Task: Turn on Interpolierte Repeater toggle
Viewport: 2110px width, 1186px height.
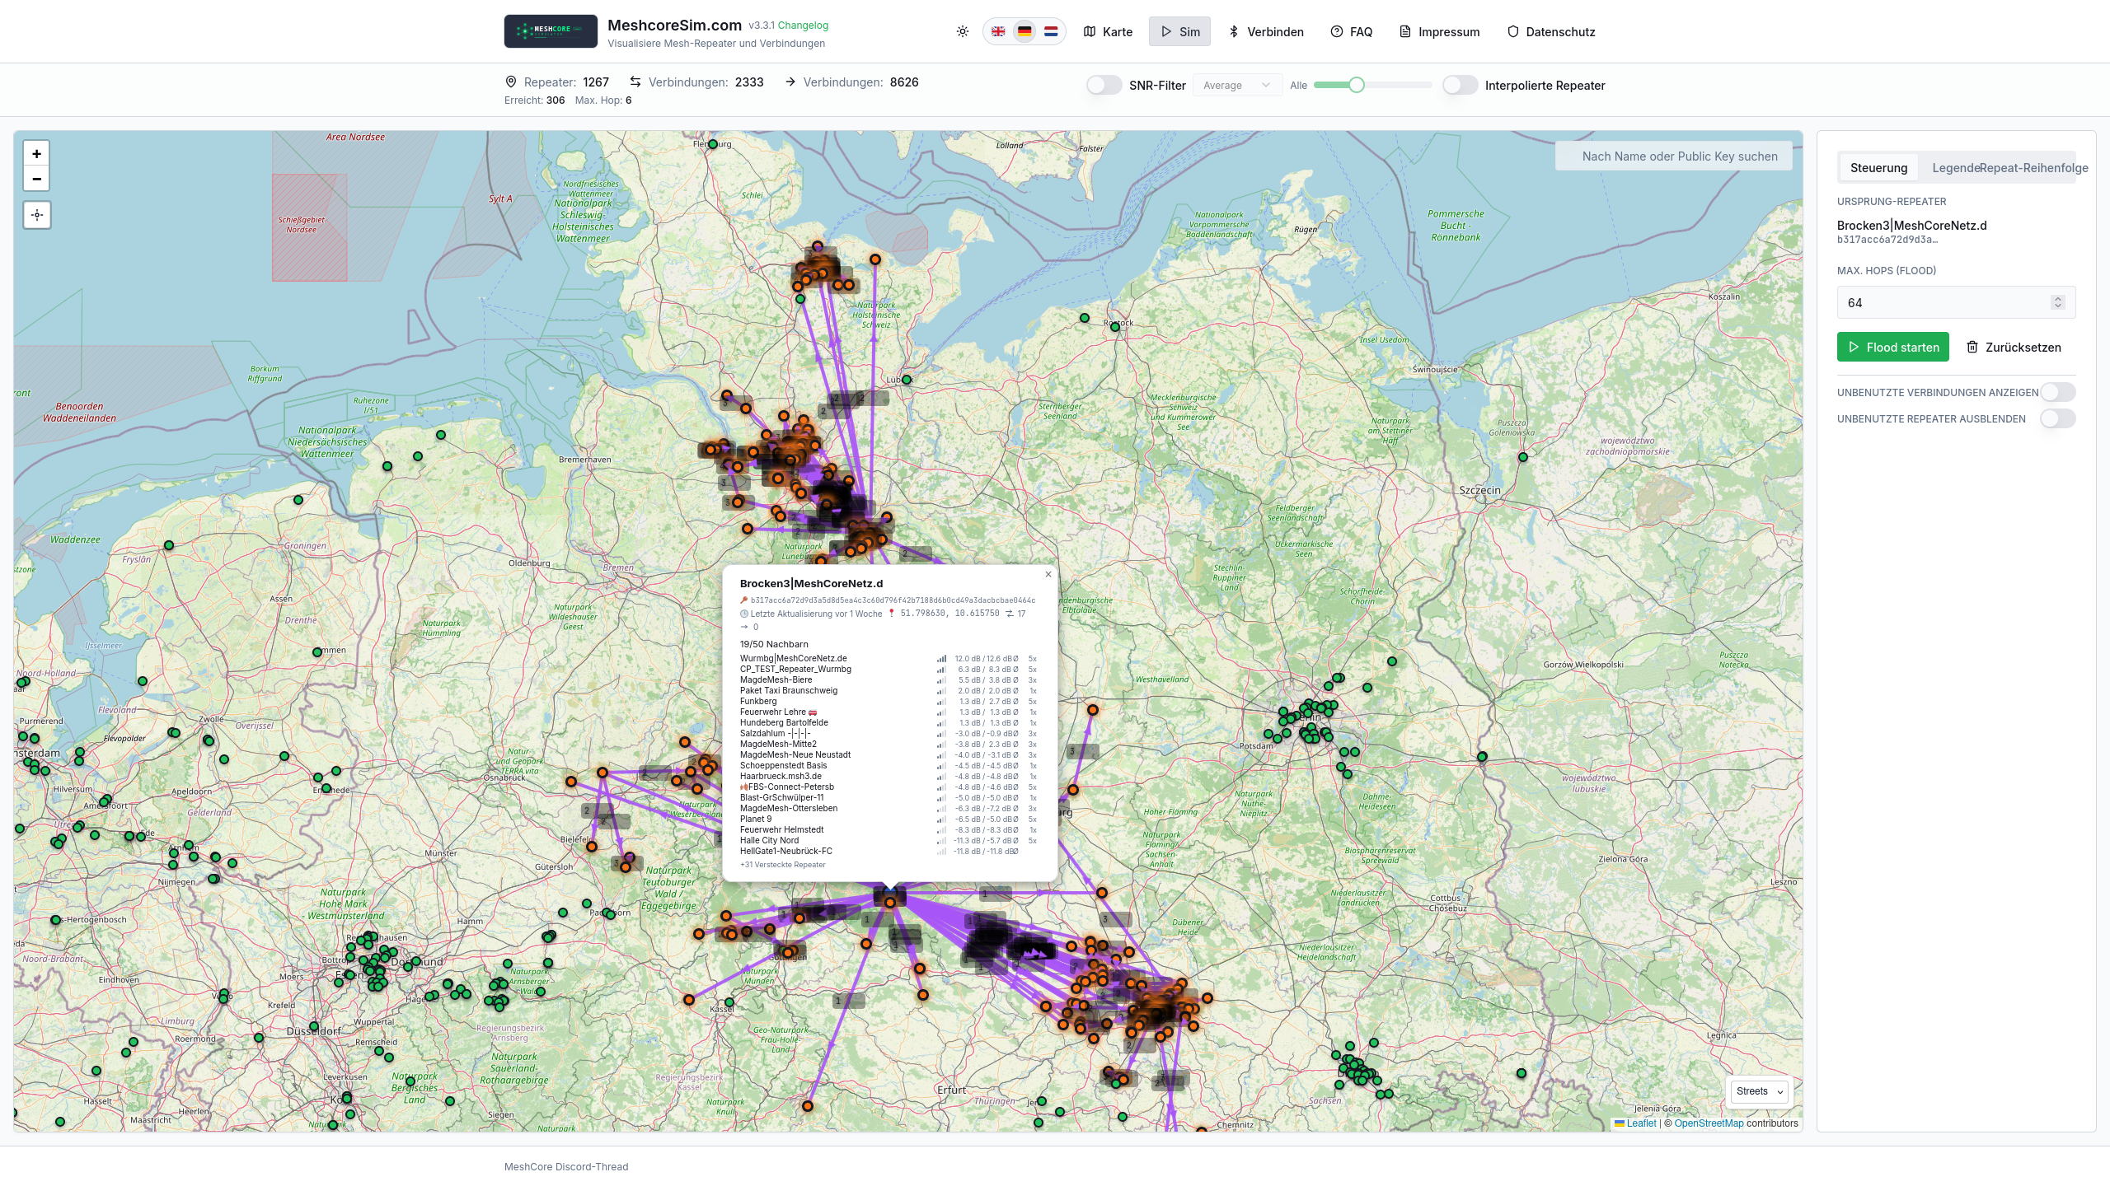Action: click(x=1460, y=85)
